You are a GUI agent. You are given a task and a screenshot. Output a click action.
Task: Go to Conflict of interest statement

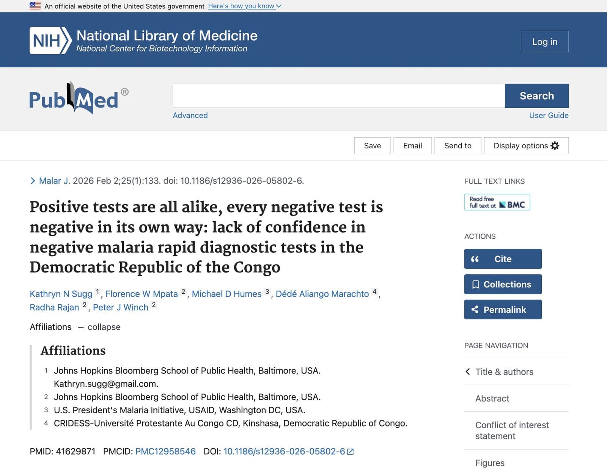512,430
